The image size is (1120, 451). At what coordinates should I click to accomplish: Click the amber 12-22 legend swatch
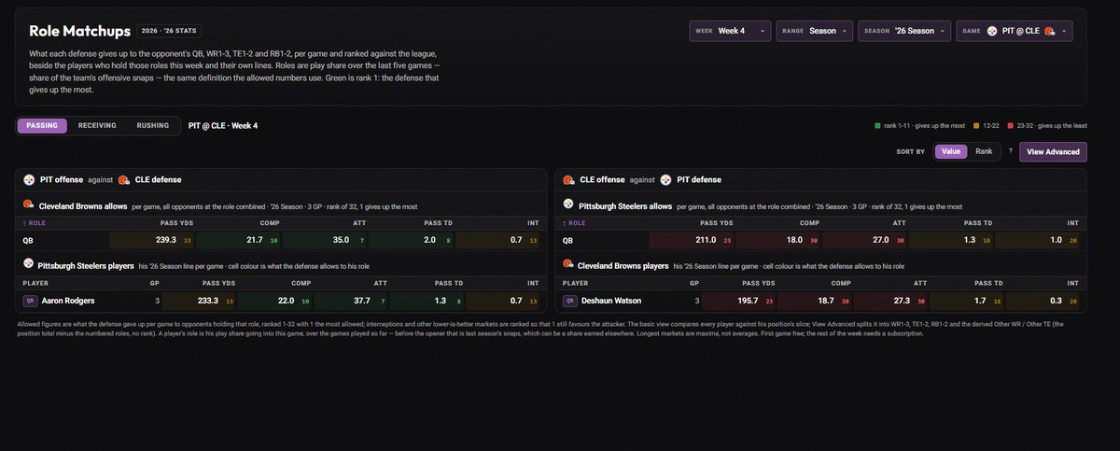(975, 125)
